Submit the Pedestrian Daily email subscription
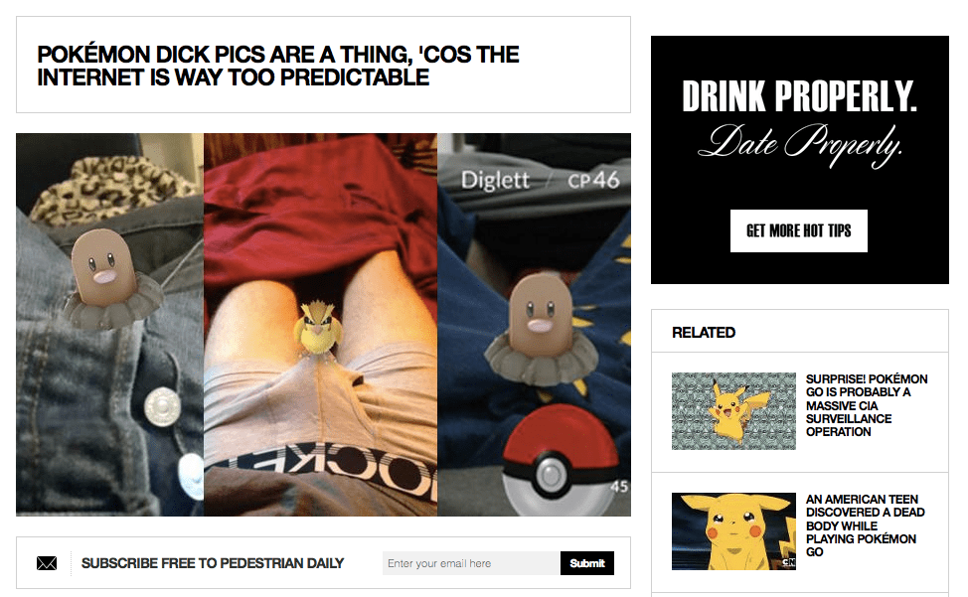 (587, 563)
